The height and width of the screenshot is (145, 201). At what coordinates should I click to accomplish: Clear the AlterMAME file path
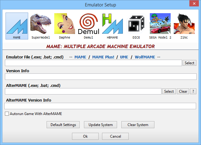(x=183, y=91)
